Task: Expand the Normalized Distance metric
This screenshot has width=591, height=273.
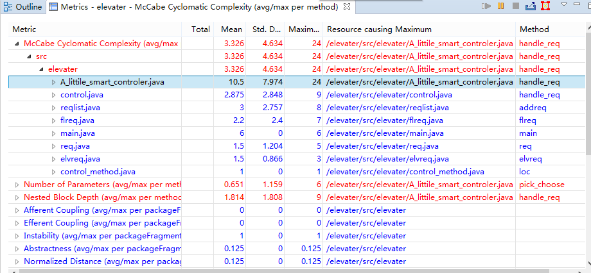Action: pos(17,261)
